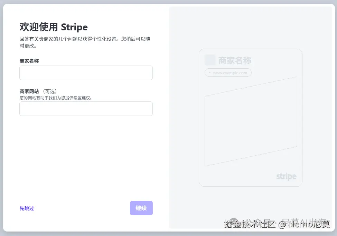Select the logo placeholder square beside 商家名称

[x=210, y=60]
